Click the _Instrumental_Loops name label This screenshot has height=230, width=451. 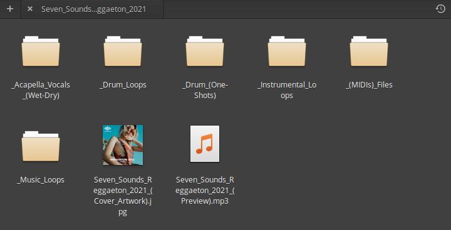click(287, 90)
